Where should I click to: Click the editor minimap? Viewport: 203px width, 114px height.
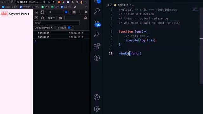click(195, 9)
